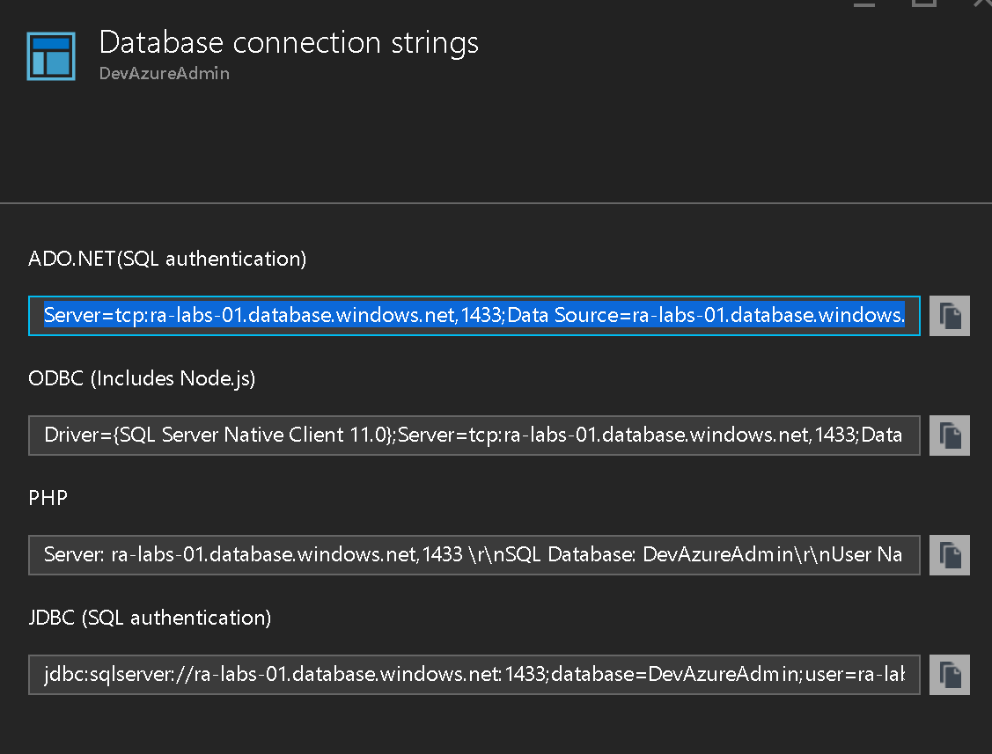
Task: Click inside the ADO.NET connection string field
Action: click(474, 316)
